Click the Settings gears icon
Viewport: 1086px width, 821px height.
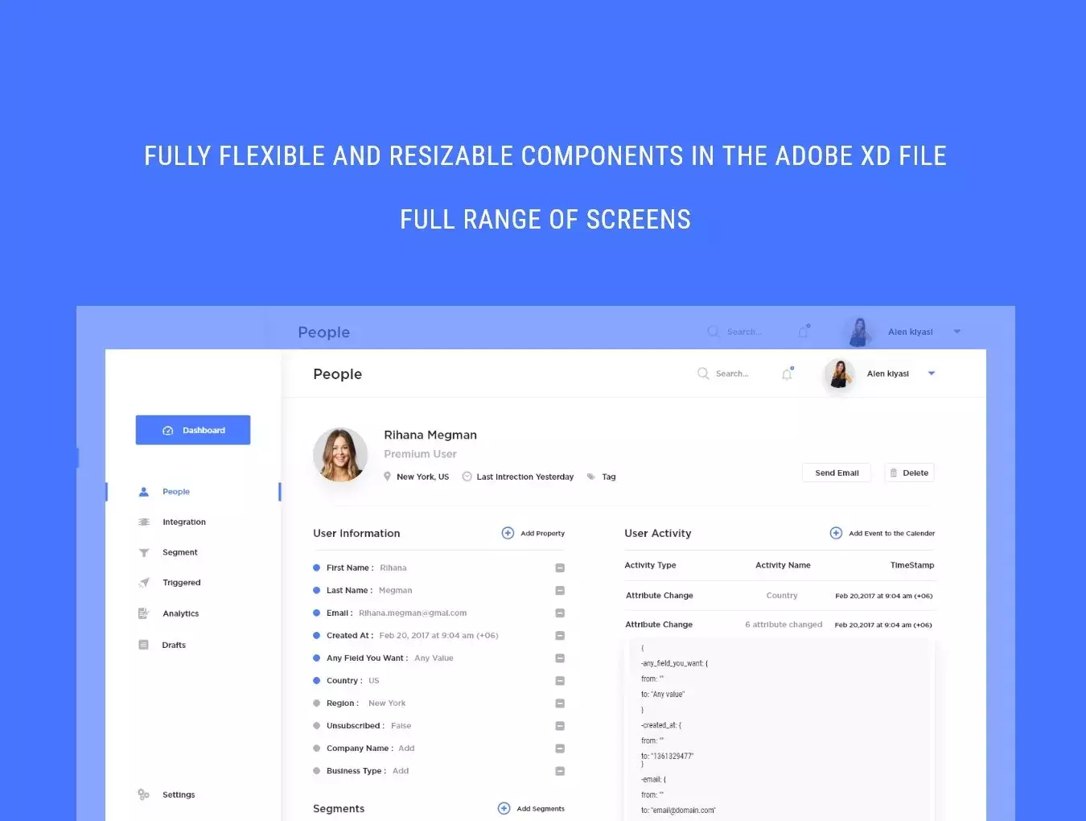(x=143, y=794)
